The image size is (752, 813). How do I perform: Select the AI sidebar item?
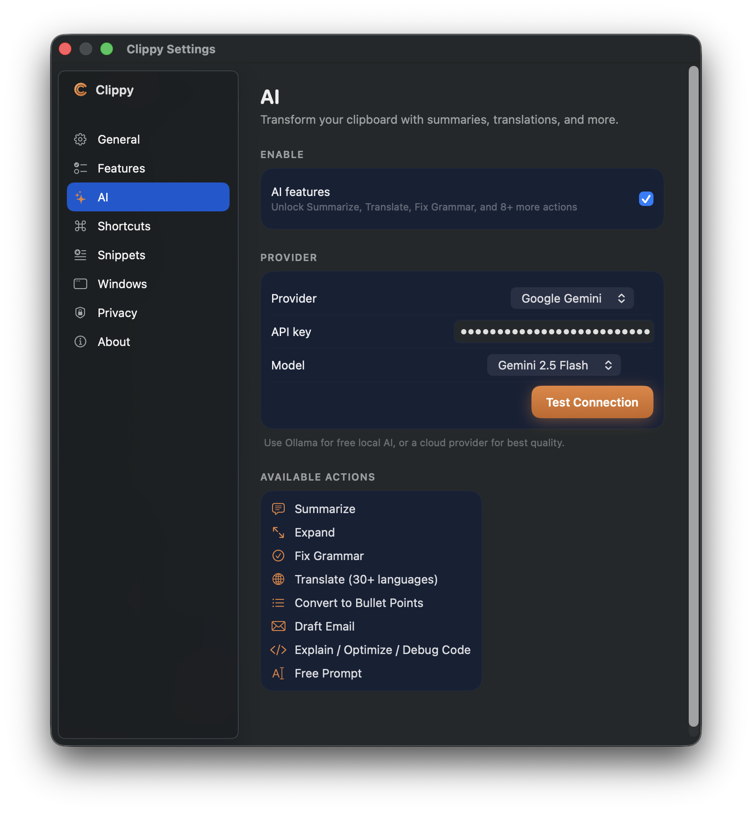[x=148, y=197]
